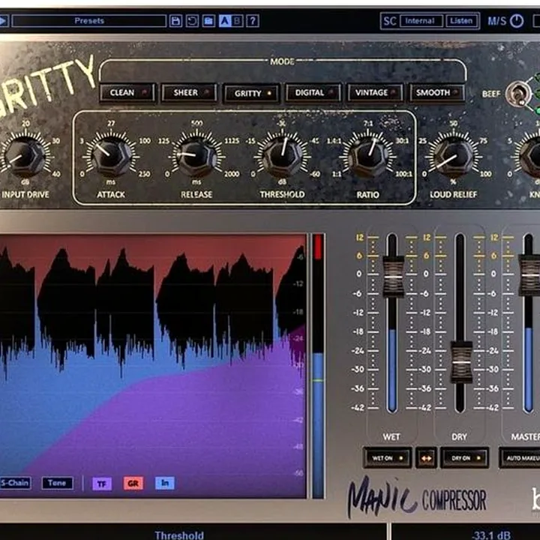540x540 pixels.
Task: Click the RATIO knob
Action: [x=367, y=156]
